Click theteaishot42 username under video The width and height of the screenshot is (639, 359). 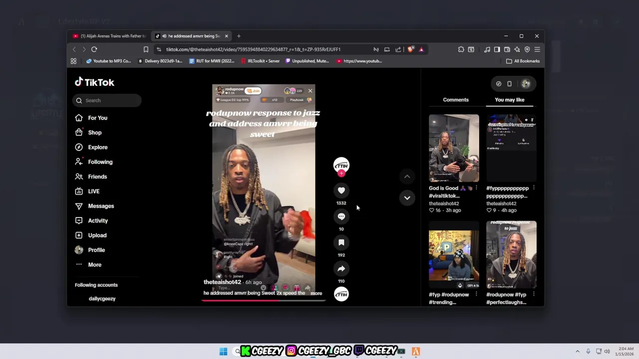coord(222,282)
